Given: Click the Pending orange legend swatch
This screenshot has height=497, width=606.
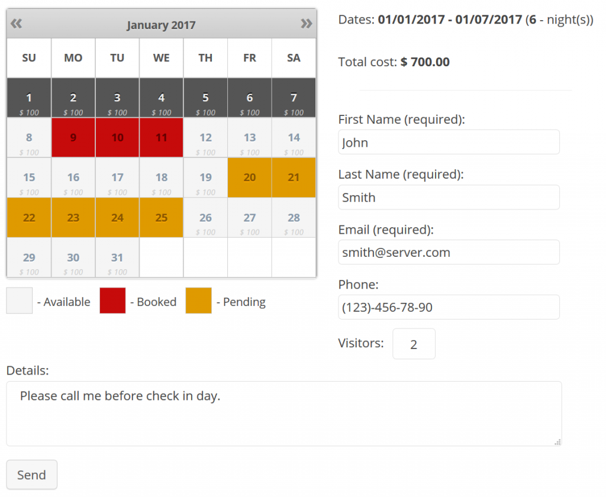Looking at the screenshot, I should 198,301.
